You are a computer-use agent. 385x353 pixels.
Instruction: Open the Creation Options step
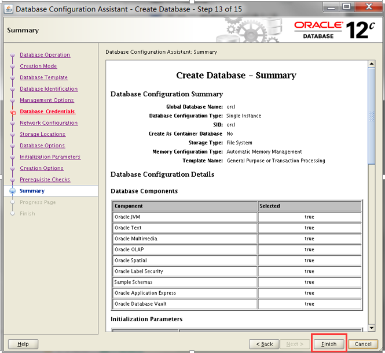pyautogui.click(x=42, y=168)
